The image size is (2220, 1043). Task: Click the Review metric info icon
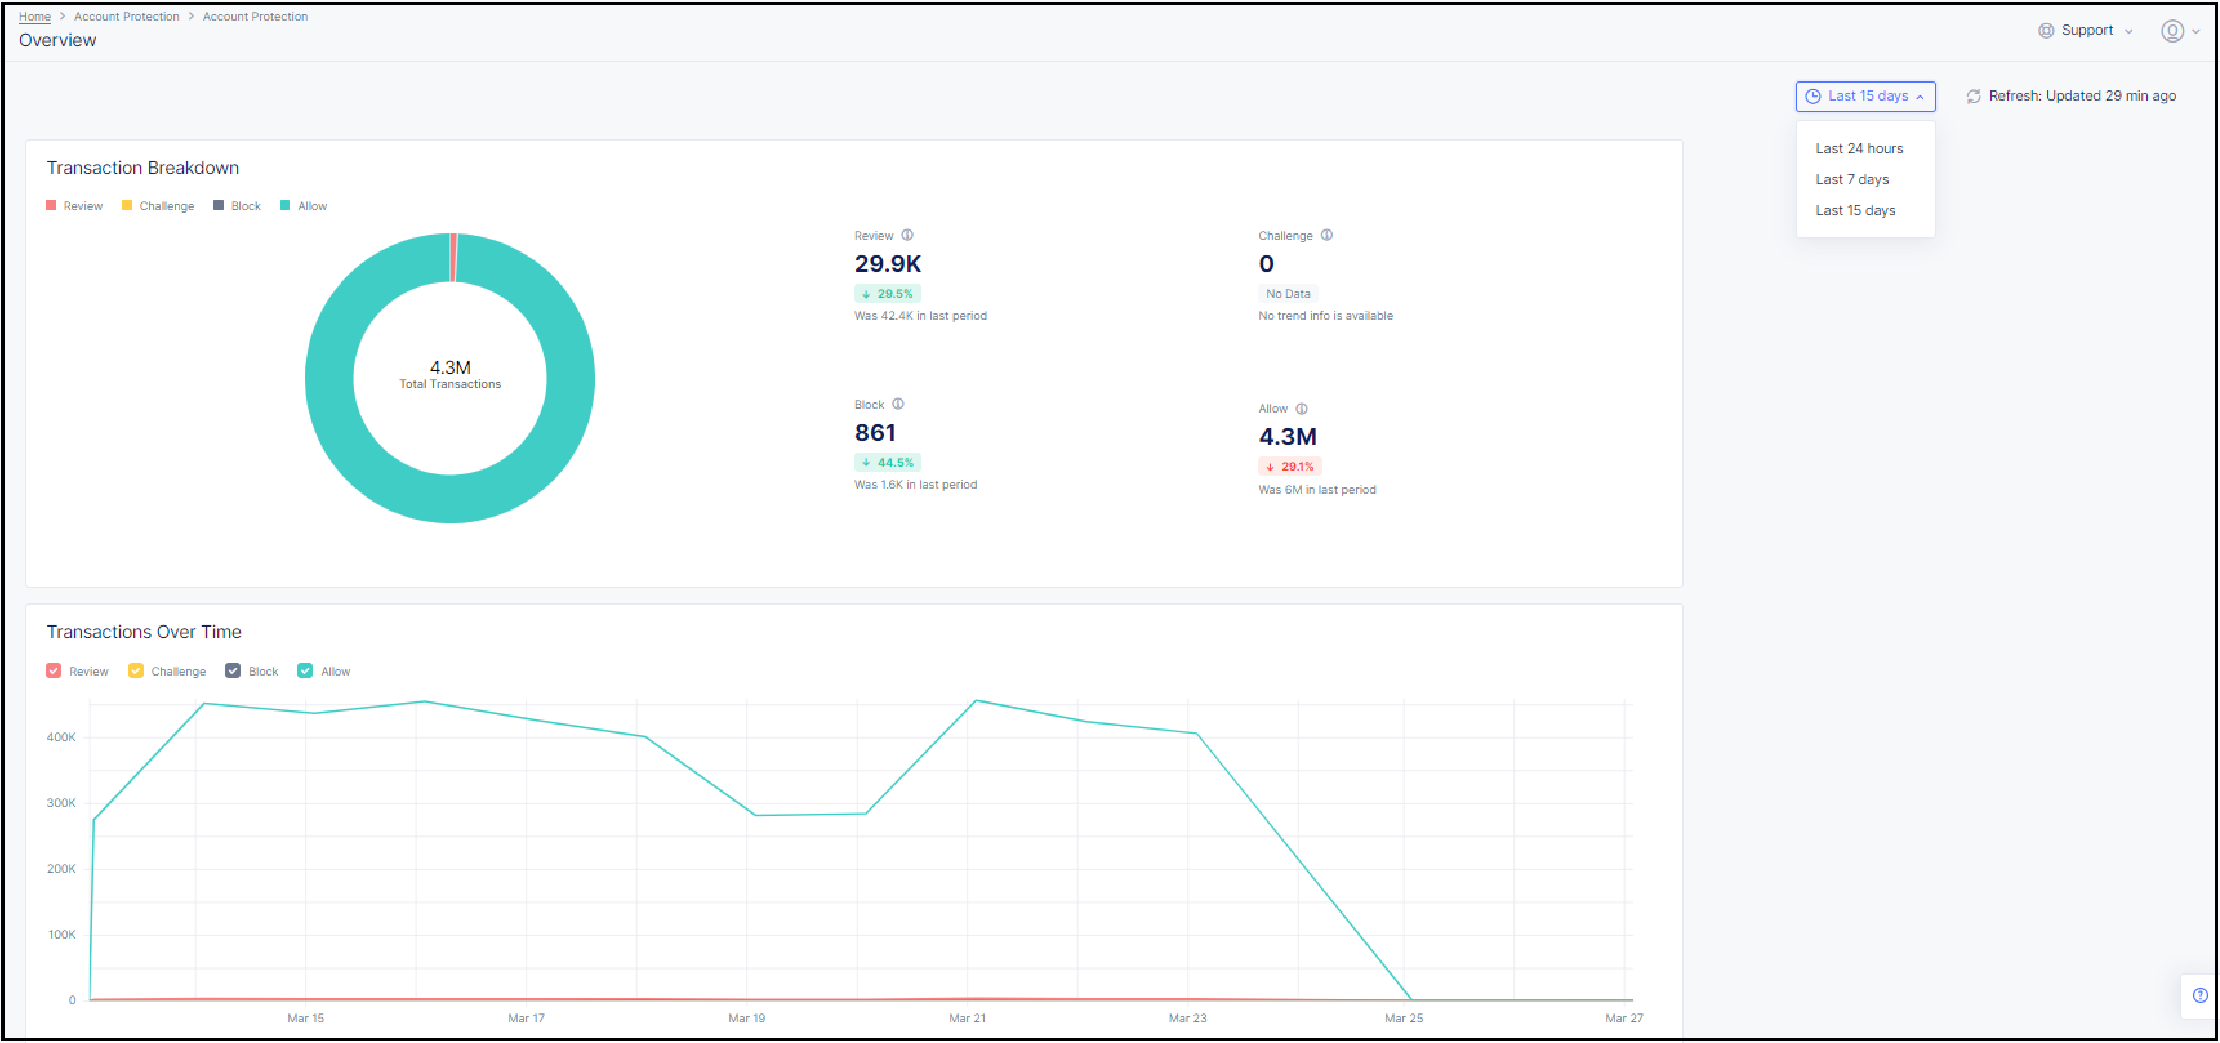(x=909, y=234)
